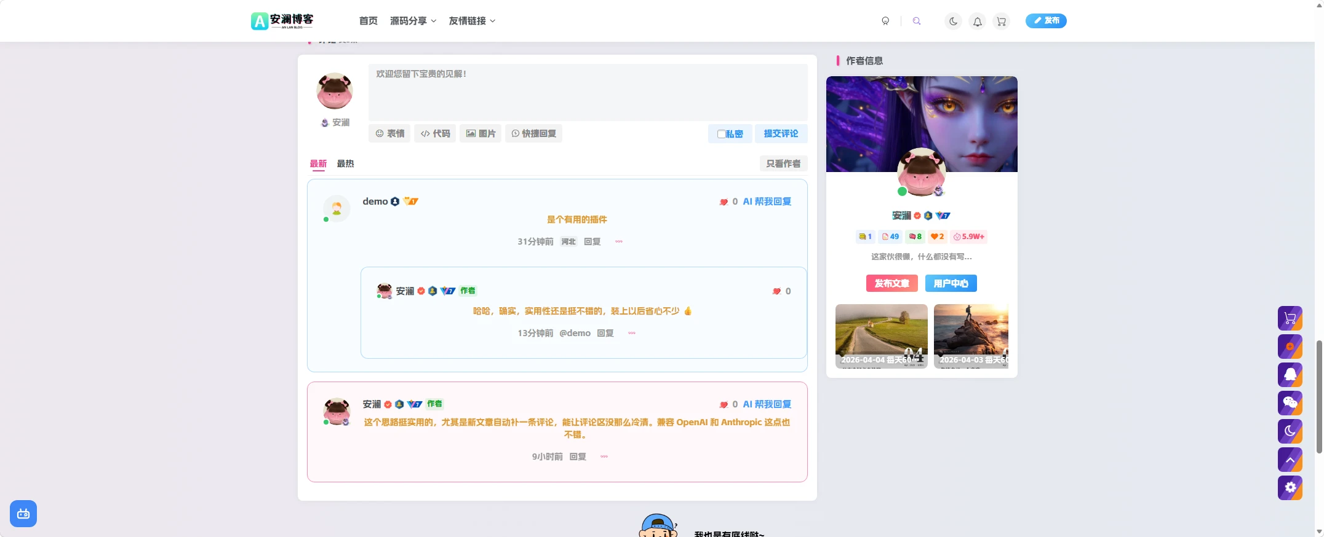Open notifications bell icon
1324x537 pixels.
pos(977,21)
